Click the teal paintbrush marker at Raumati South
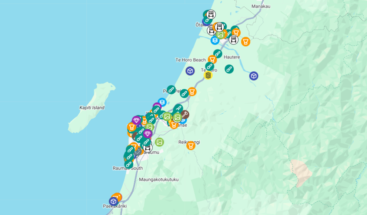Image resolution: width=367 pixels, height=215 pixels. point(129,164)
